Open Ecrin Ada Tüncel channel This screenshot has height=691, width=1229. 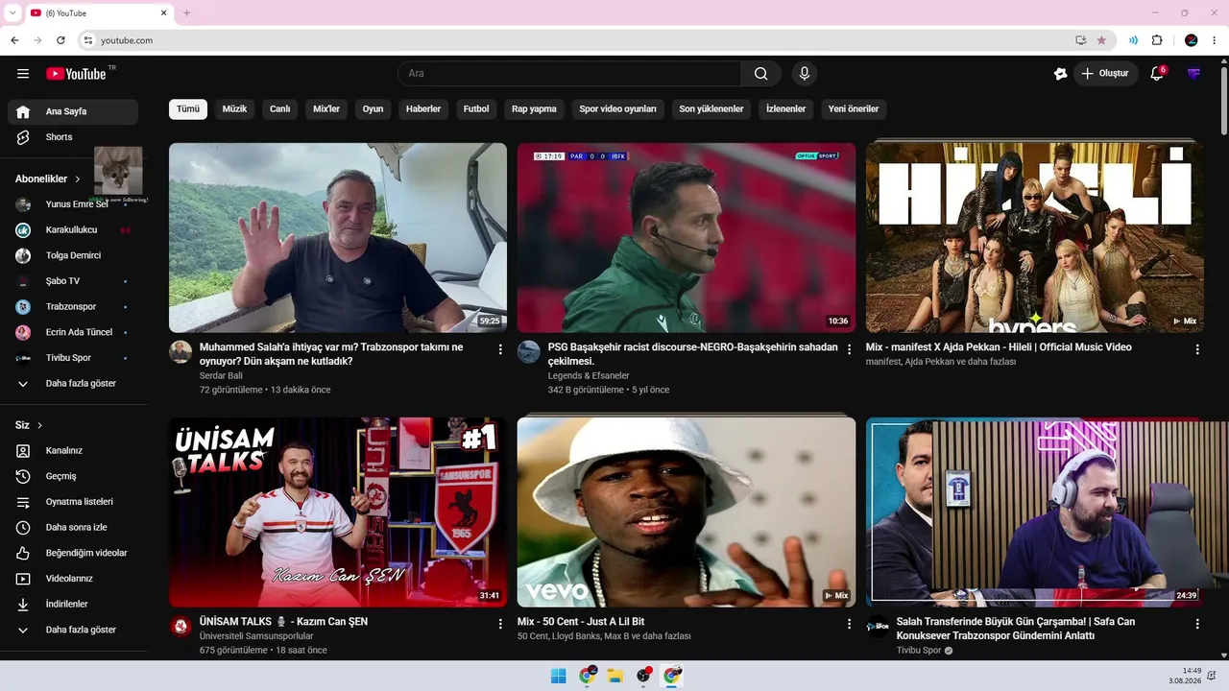(73, 332)
